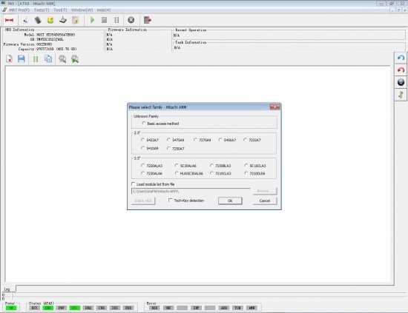The width and height of the screenshot is (408, 313).
Task: Toggle the Tech-Key detection checkbox
Action: (x=170, y=201)
